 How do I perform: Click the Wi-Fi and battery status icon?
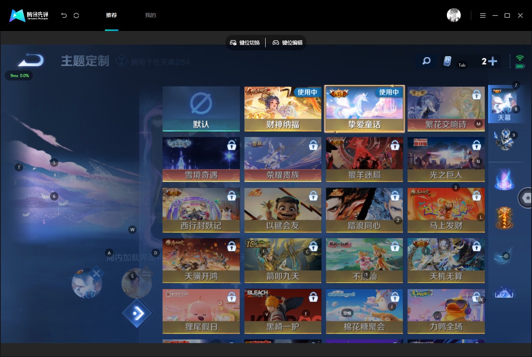520,61
